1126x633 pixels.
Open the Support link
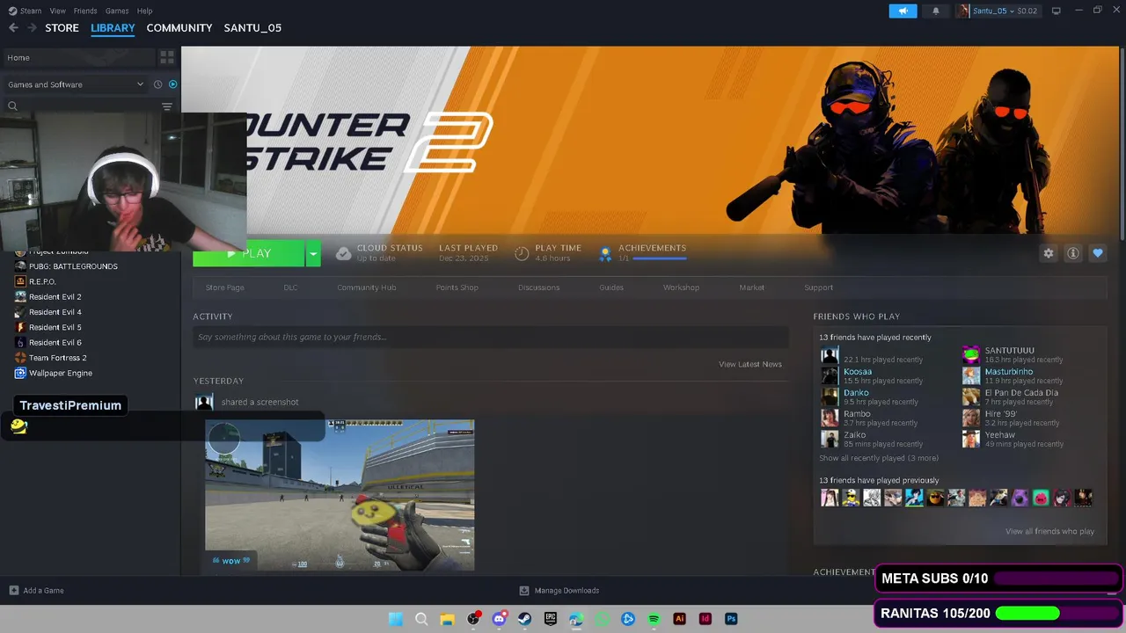click(x=818, y=287)
